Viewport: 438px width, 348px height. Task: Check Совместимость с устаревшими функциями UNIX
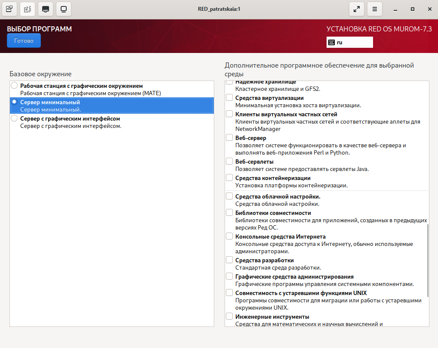pyautogui.click(x=229, y=292)
